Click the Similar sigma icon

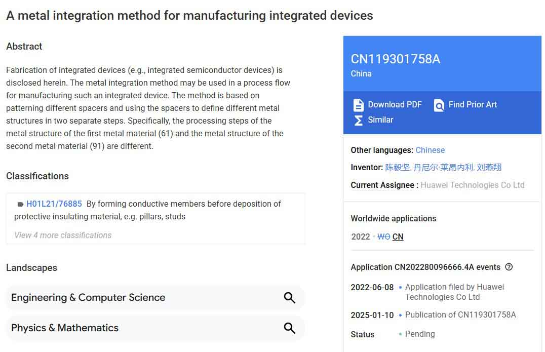coord(359,120)
